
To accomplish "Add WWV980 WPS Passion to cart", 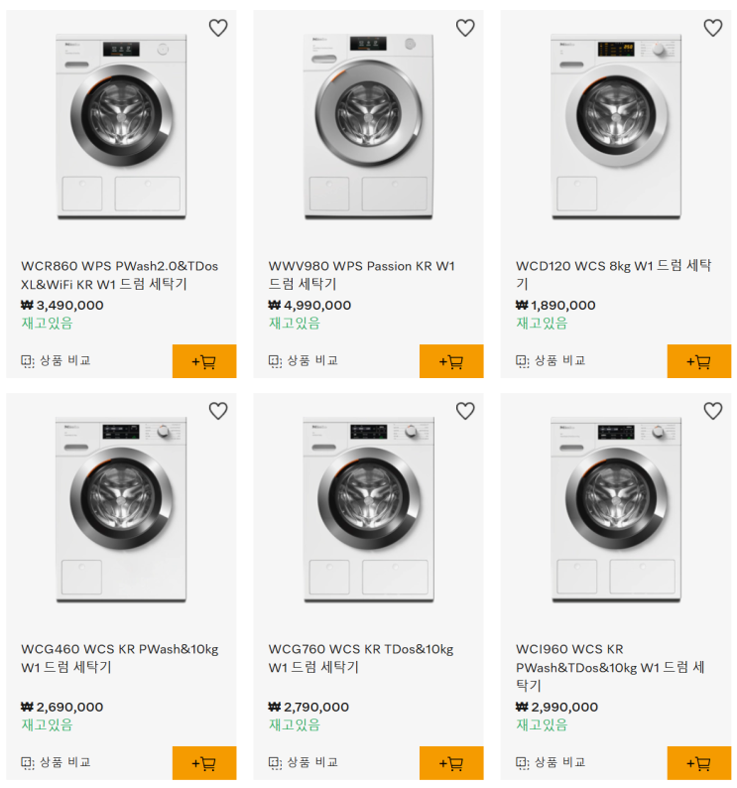I will coord(451,361).
